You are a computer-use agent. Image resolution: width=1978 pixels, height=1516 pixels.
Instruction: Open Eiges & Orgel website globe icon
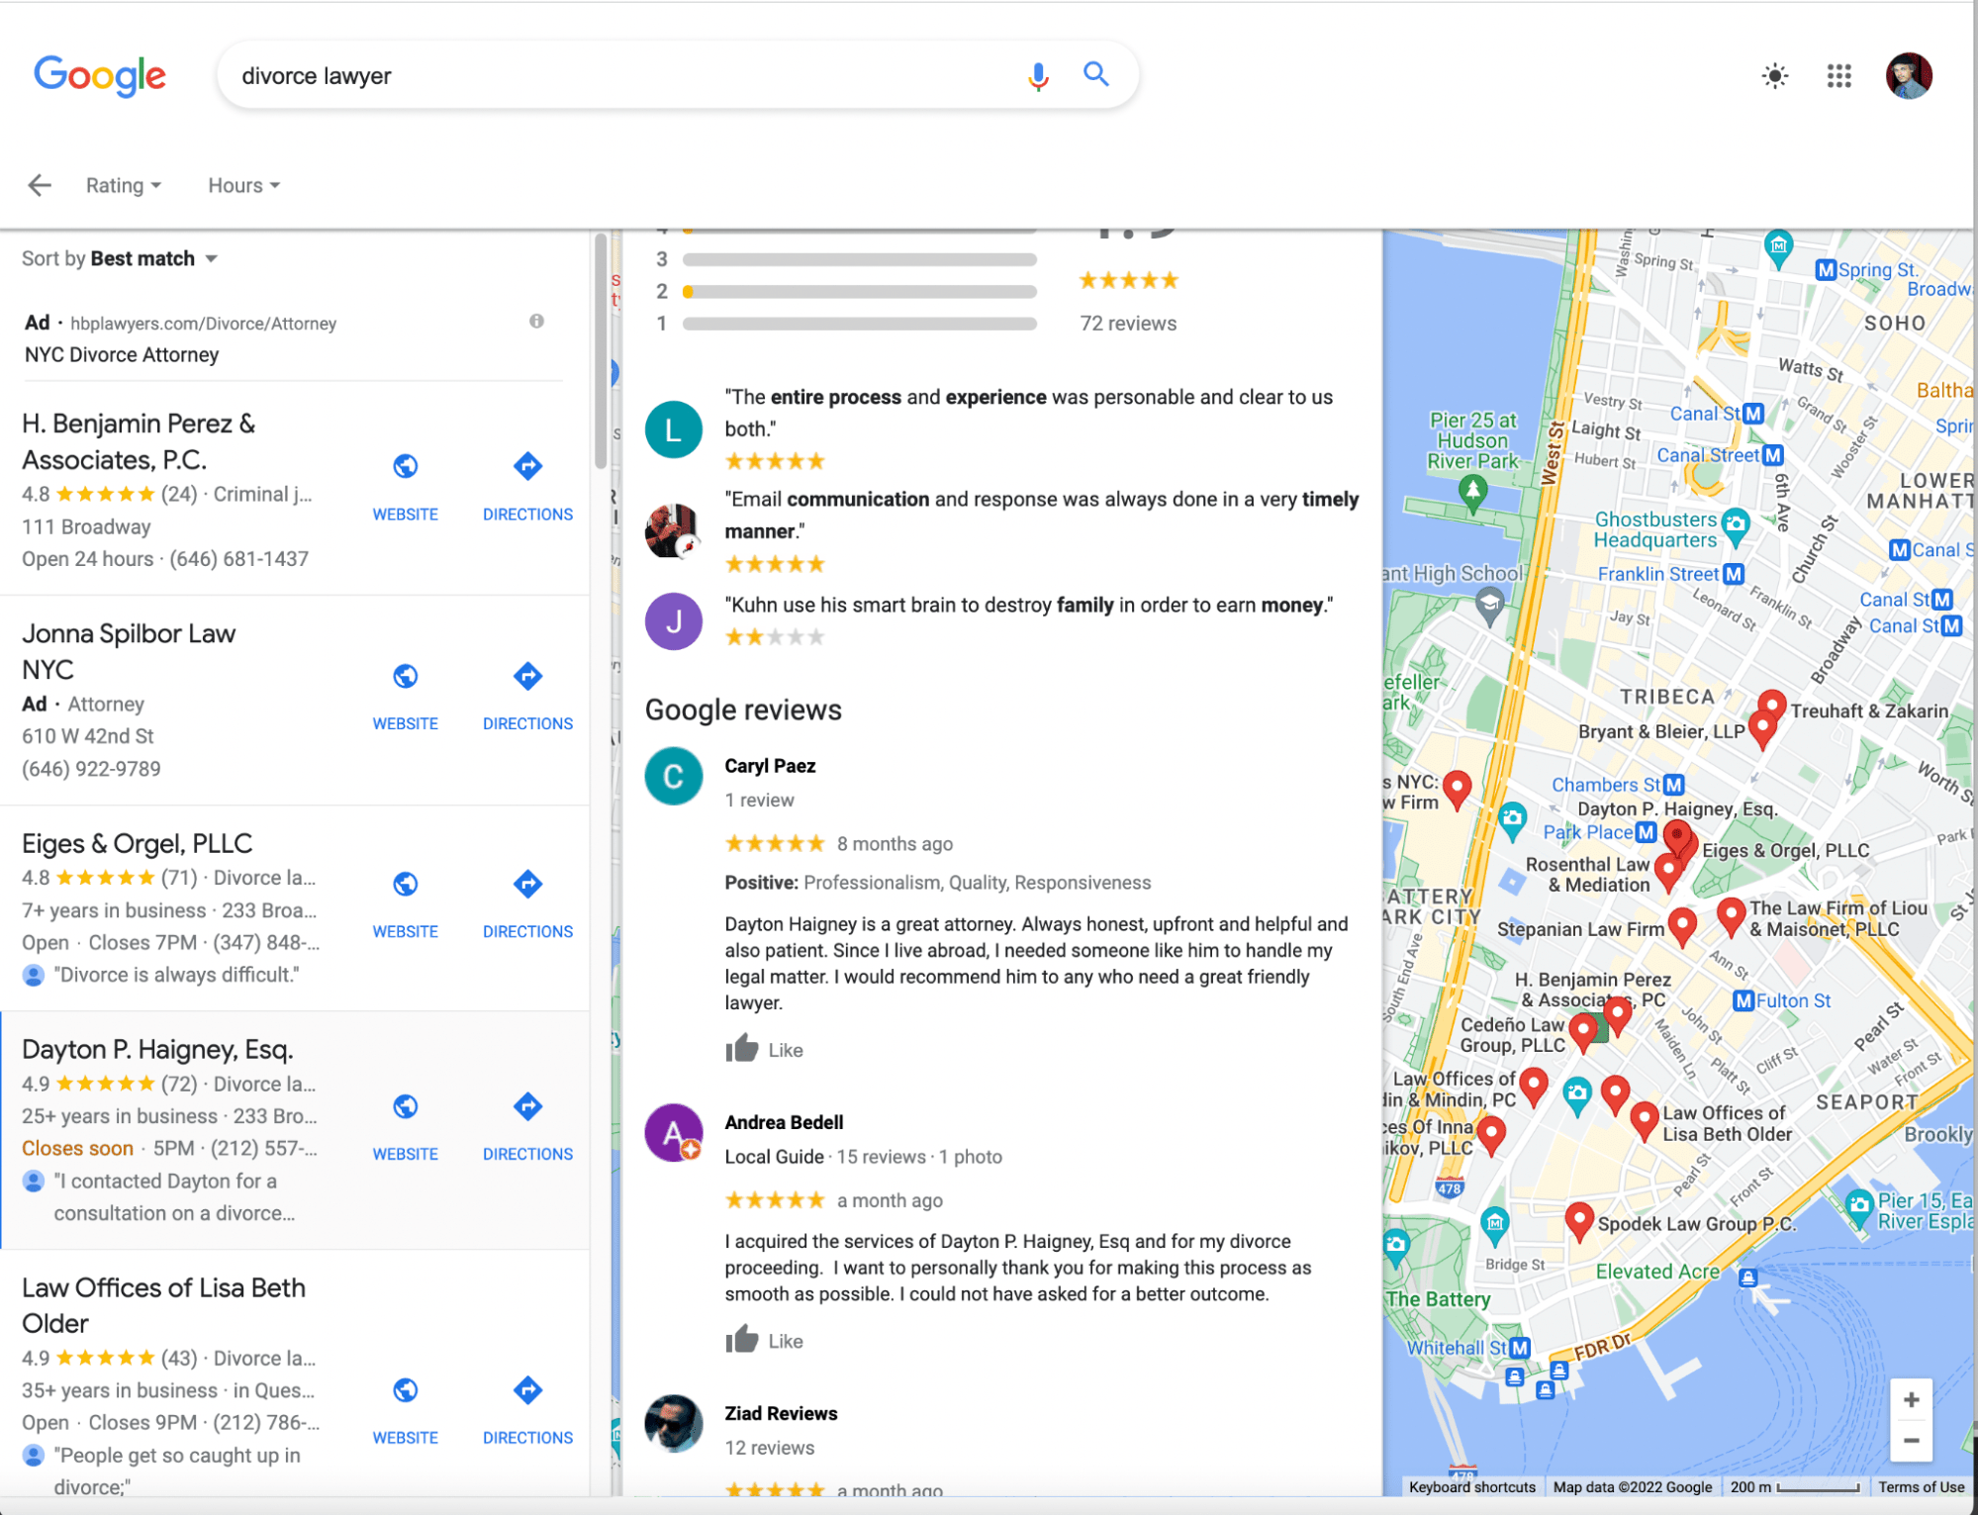[405, 884]
